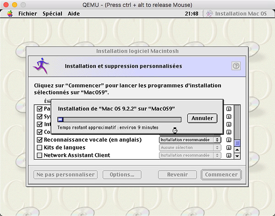Toggle the first checkbox beside 'Pa'
This screenshot has height=216, width=275.
pyautogui.click(x=39, y=109)
